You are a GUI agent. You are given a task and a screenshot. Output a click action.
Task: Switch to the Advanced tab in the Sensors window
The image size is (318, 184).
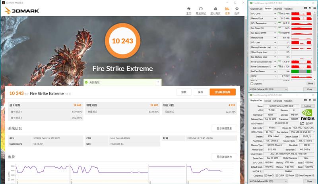click(x=277, y=9)
